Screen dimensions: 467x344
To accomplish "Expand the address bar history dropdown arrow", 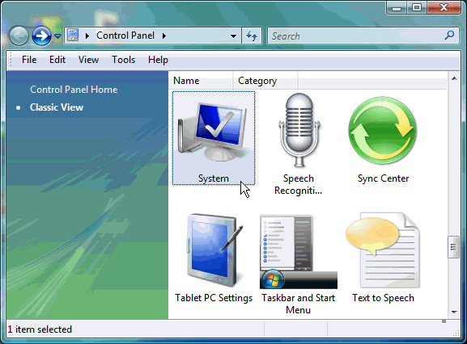I will click(233, 36).
